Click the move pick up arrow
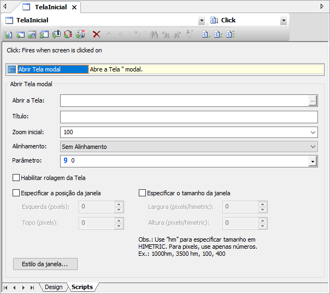330x294 pixels. coord(109,34)
